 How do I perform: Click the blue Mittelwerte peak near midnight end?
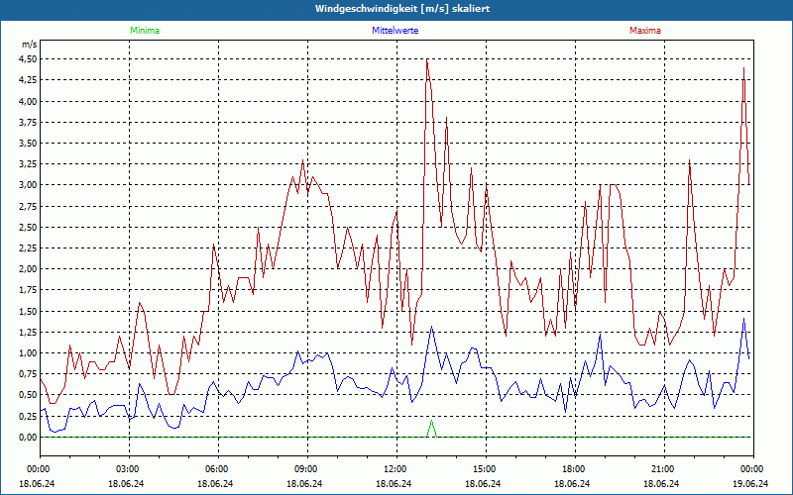(743, 319)
